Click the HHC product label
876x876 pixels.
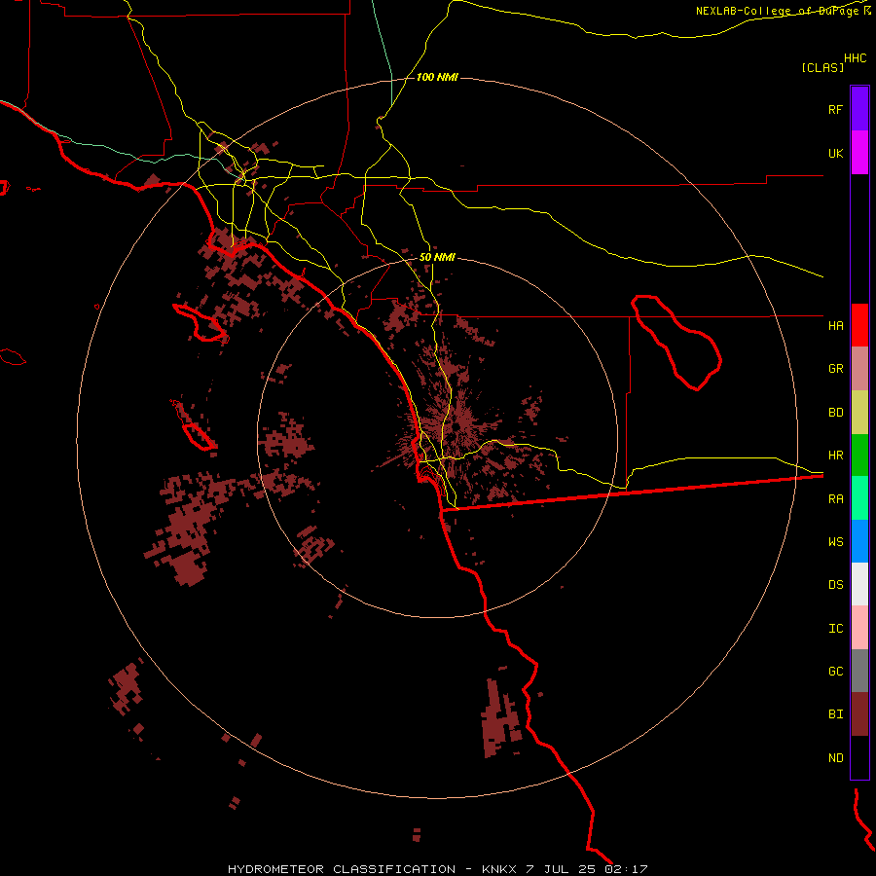[x=855, y=58]
